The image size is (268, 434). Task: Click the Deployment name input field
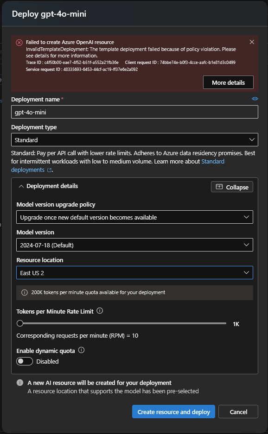(134, 112)
